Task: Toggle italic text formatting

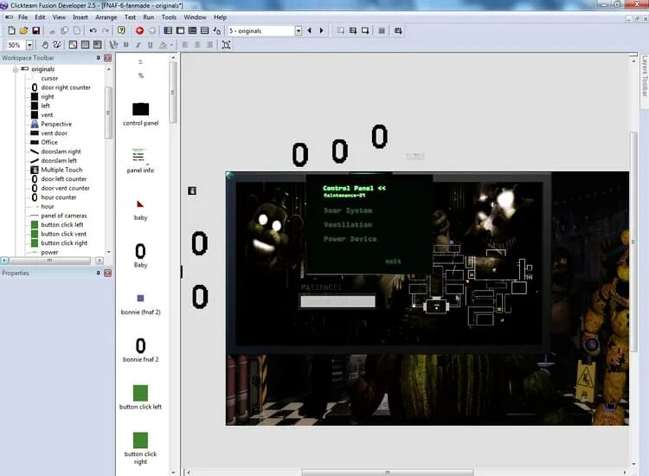Action: point(138,45)
